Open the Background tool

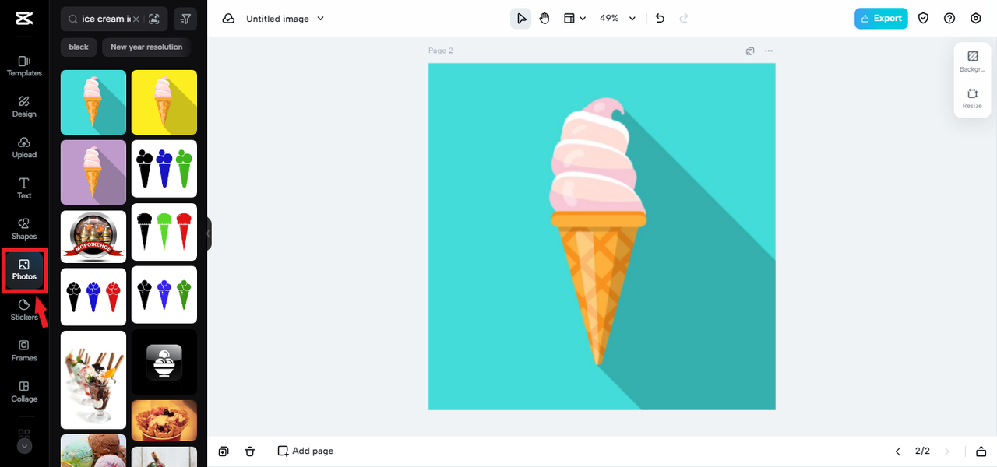972,61
